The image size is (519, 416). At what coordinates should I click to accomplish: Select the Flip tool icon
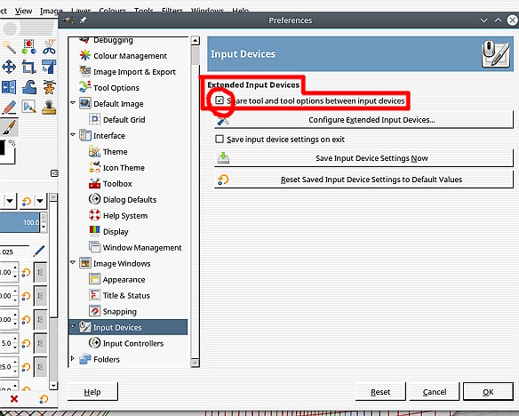click(x=9, y=87)
